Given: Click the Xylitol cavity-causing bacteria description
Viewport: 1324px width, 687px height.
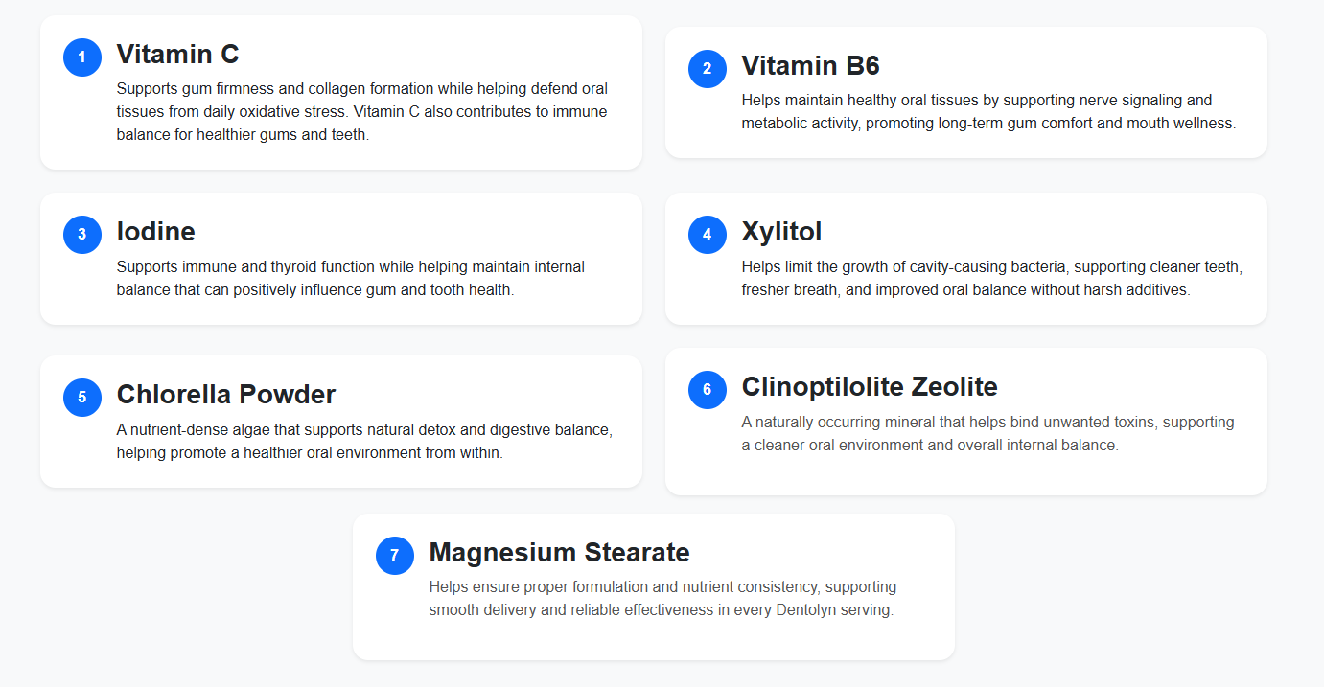Looking at the screenshot, I should 991,278.
